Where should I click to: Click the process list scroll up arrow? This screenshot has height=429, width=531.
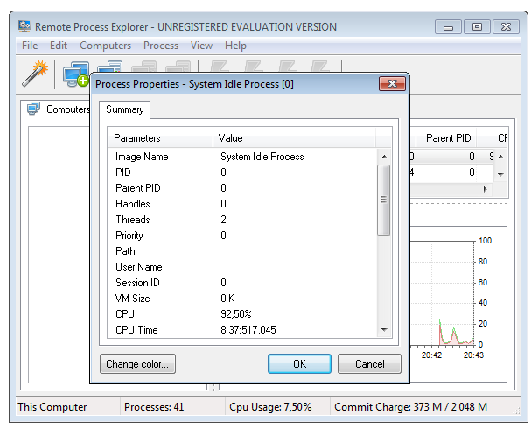click(501, 157)
